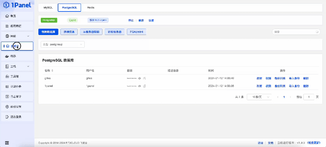326x147 pixels.
Task: Select page number 1 in pagination
Action: pos(284,97)
